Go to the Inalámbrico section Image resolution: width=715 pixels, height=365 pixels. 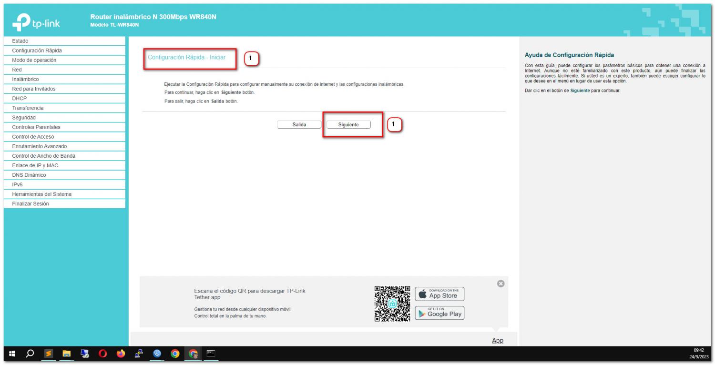click(x=64, y=79)
